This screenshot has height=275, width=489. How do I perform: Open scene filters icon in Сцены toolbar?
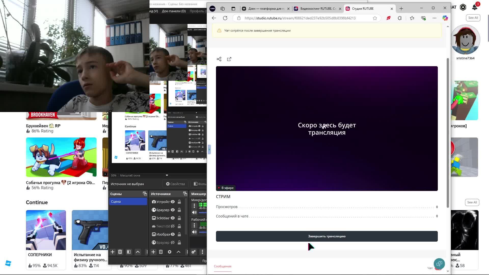pos(129,252)
